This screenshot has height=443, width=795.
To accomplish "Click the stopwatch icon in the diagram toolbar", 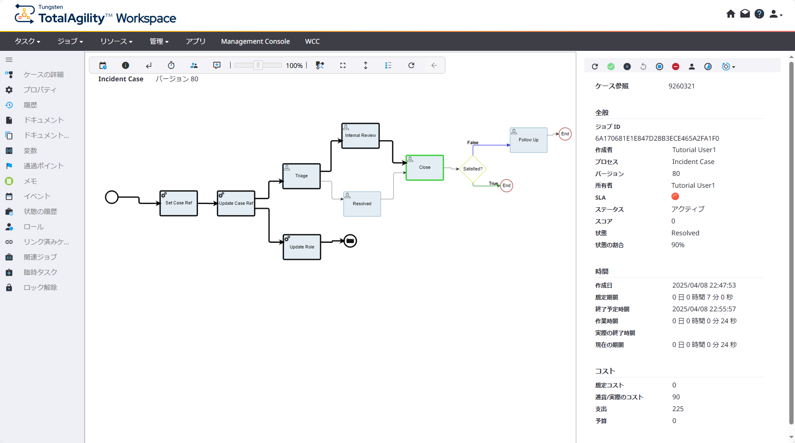I will point(171,66).
